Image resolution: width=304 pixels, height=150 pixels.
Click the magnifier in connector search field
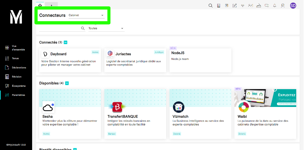pos(83,28)
